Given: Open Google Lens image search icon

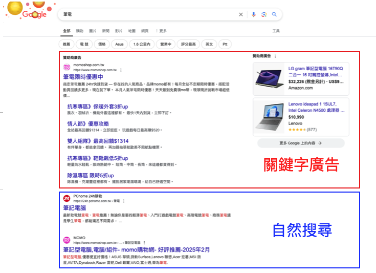Looking at the screenshot, I should click(x=264, y=15).
